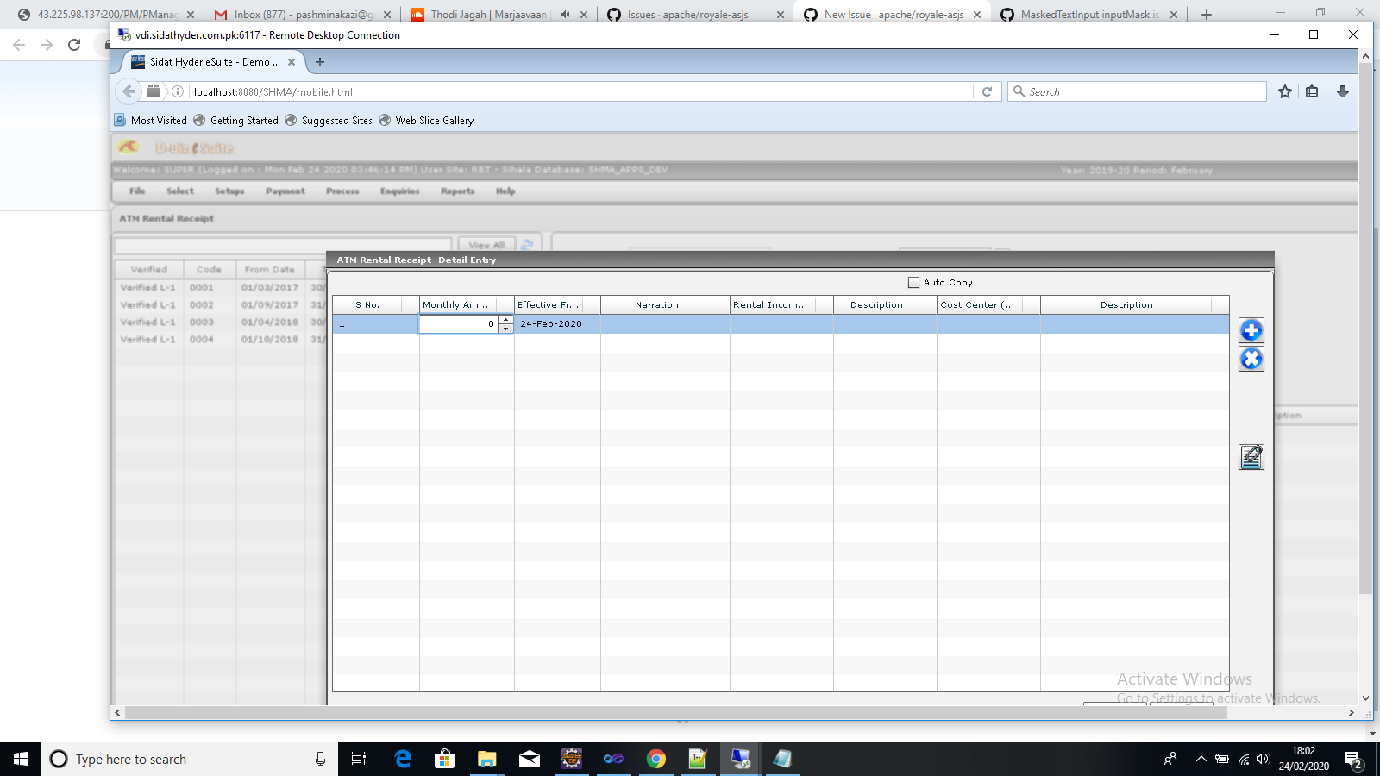This screenshot has height=776, width=1380.
Task: Reload the Chrome page
Action: (x=74, y=45)
